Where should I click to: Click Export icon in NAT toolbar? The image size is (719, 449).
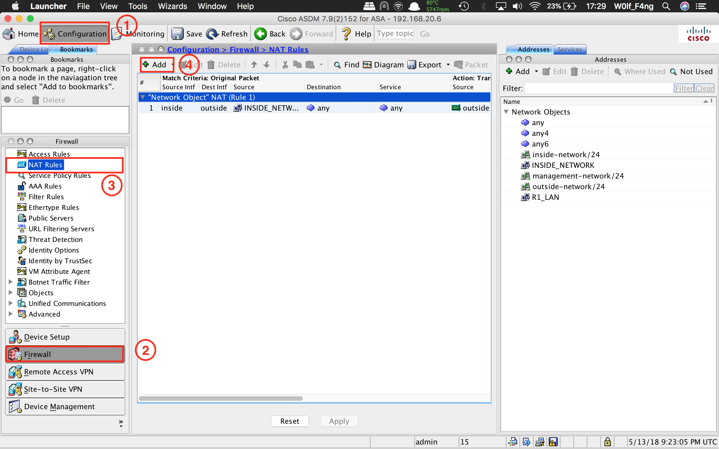click(x=411, y=65)
